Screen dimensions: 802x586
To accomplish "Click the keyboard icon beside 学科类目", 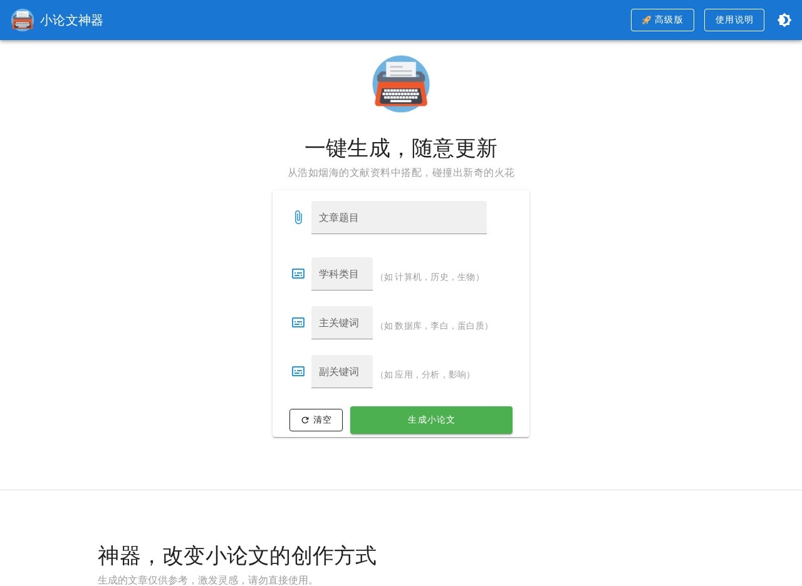I will pyautogui.click(x=298, y=274).
